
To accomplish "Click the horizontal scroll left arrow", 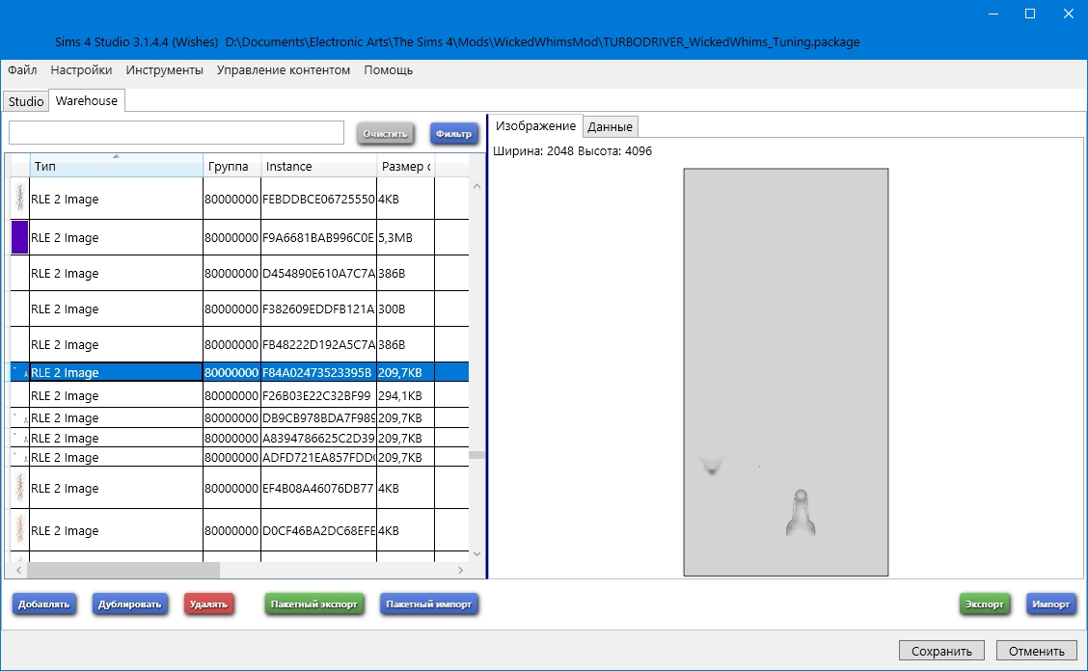I will 18,571.
